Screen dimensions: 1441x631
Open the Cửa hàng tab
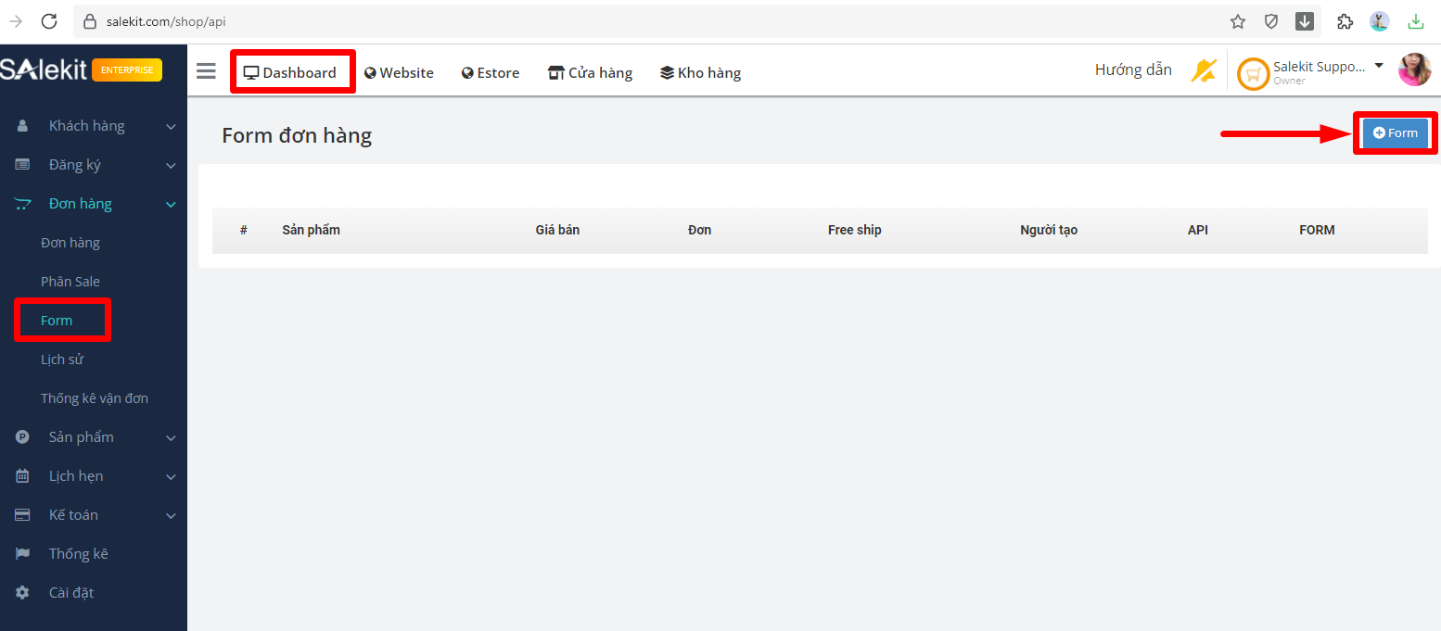click(x=590, y=72)
